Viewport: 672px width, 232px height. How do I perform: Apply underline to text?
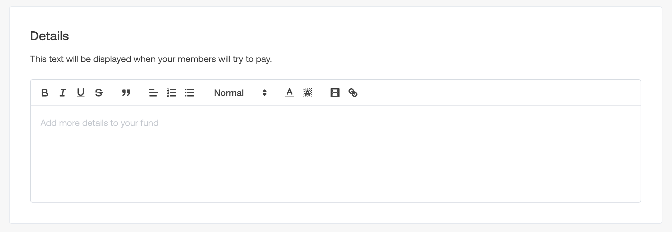tap(81, 93)
